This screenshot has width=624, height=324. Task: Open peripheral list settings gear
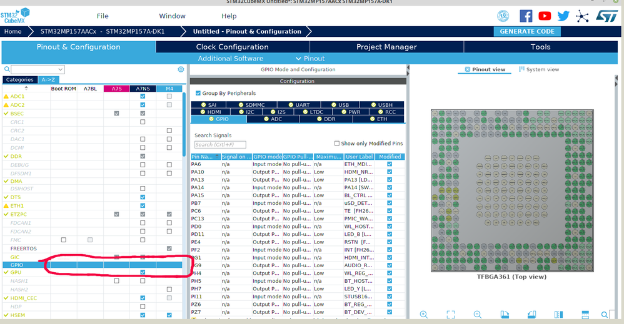(x=181, y=69)
